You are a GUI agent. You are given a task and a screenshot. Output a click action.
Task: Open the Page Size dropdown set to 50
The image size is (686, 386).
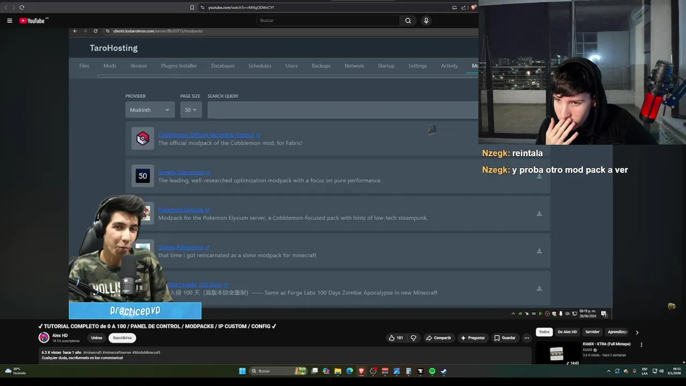pos(191,110)
